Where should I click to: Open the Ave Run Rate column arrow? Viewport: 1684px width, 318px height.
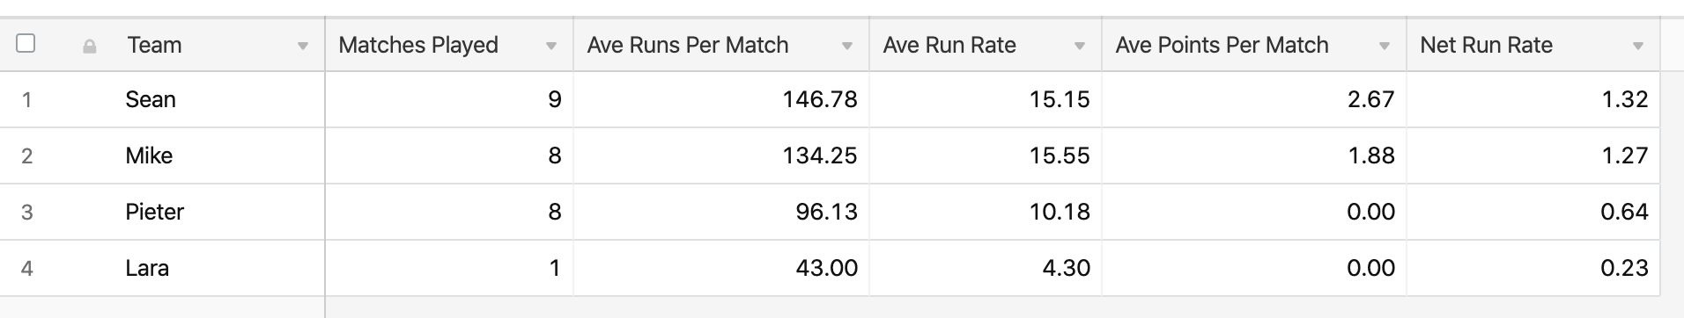click(x=1080, y=46)
